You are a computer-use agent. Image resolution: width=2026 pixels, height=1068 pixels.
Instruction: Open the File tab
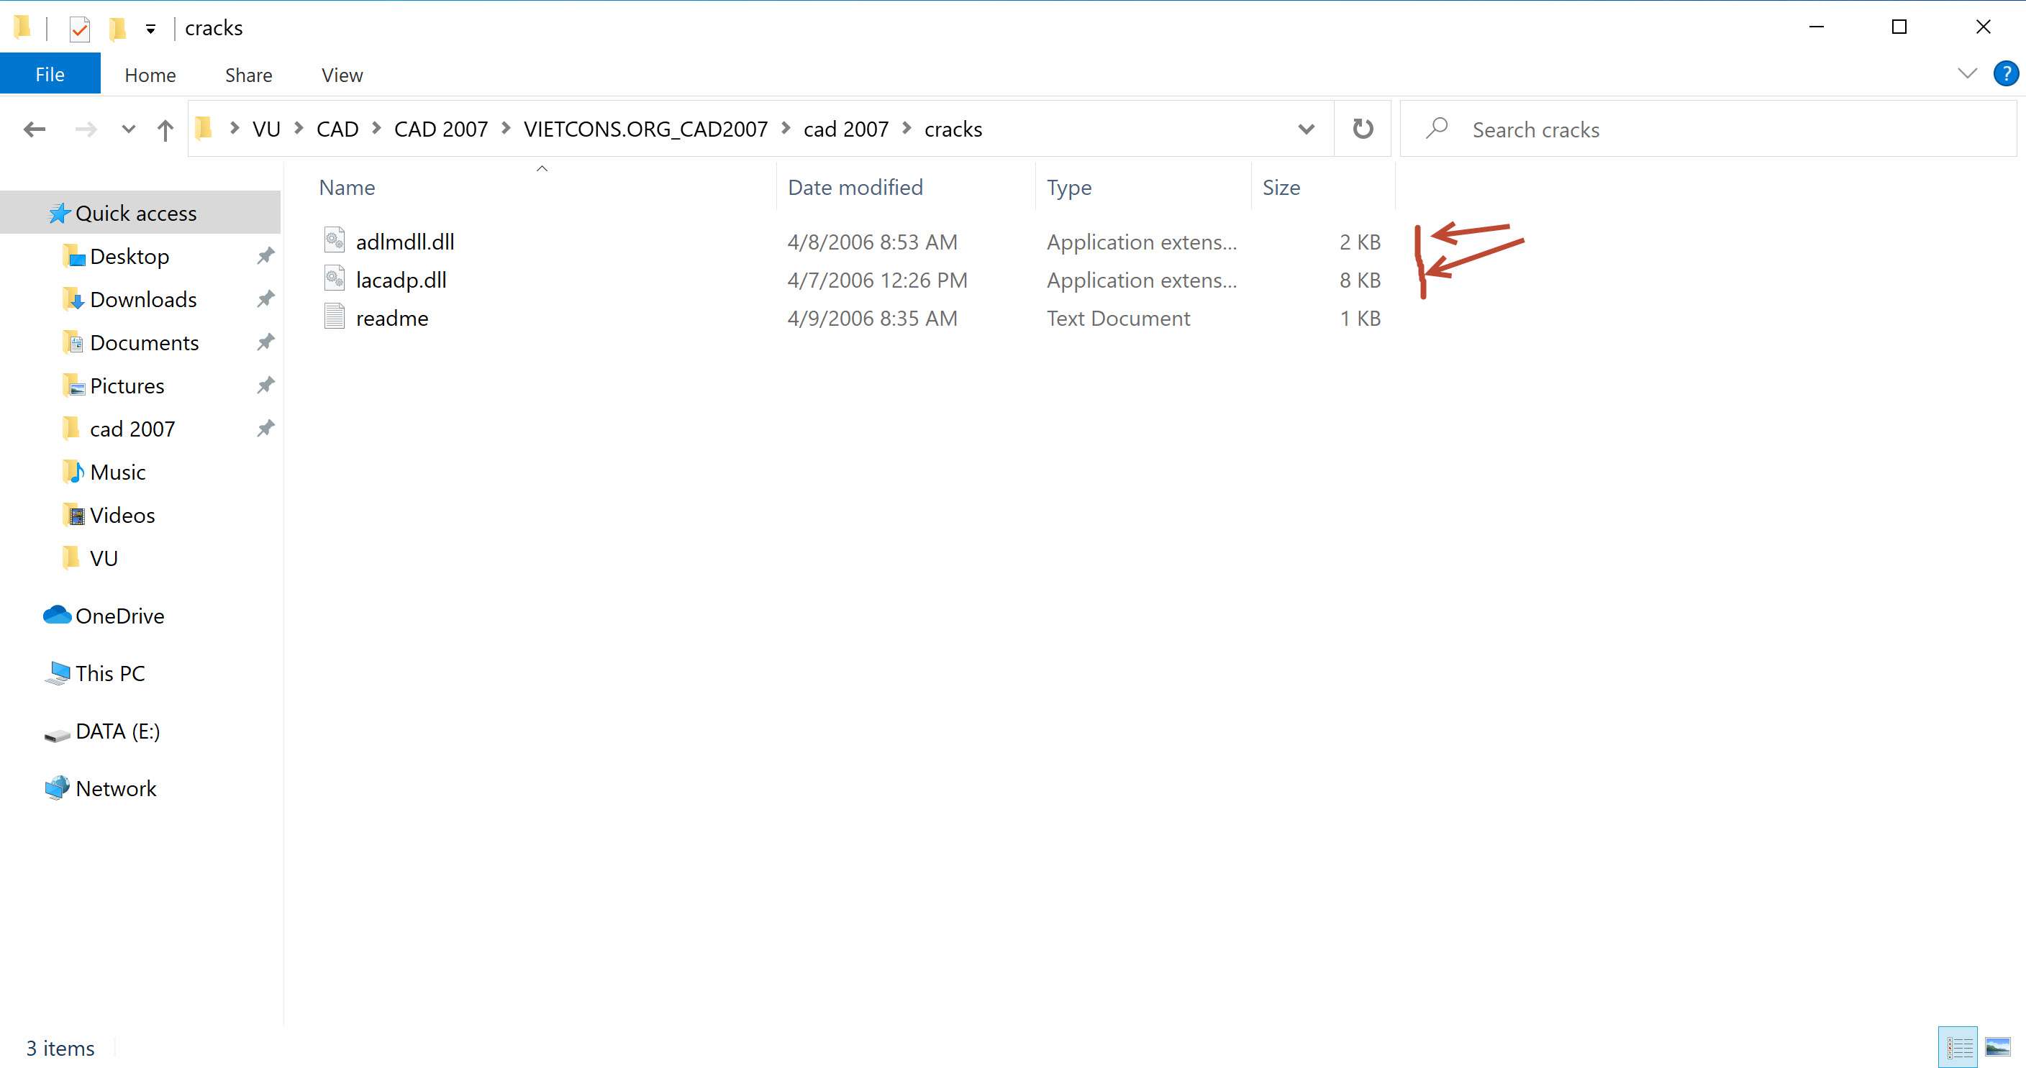tap(50, 75)
